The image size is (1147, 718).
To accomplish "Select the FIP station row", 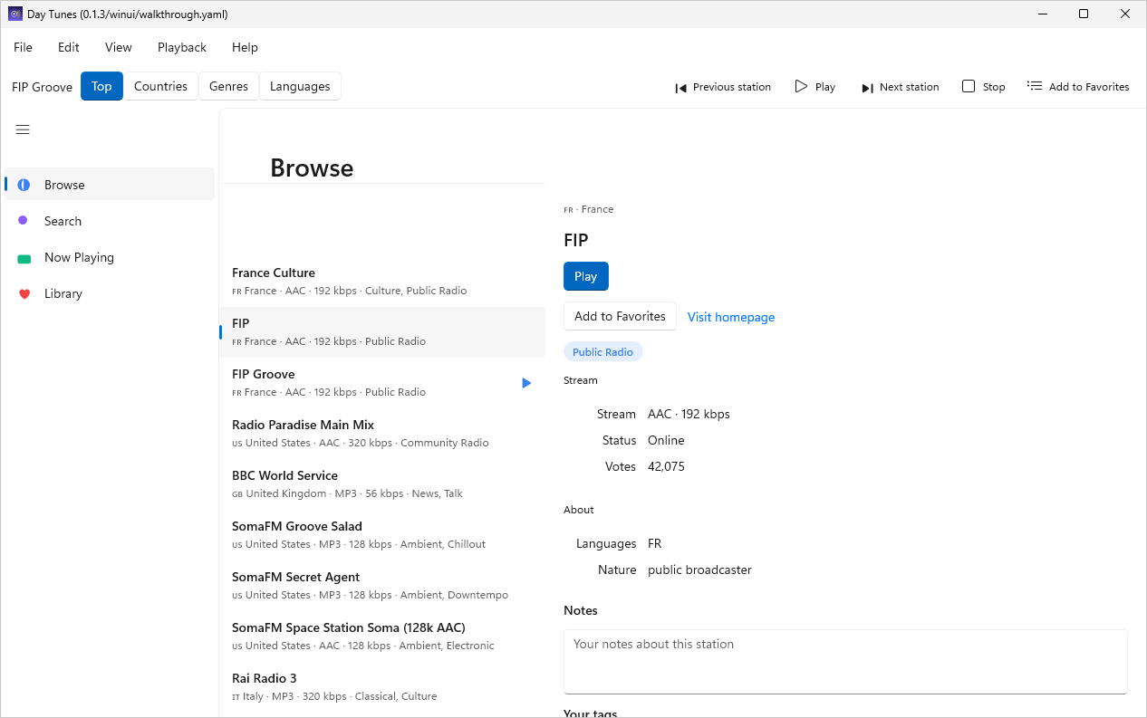I will click(382, 332).
